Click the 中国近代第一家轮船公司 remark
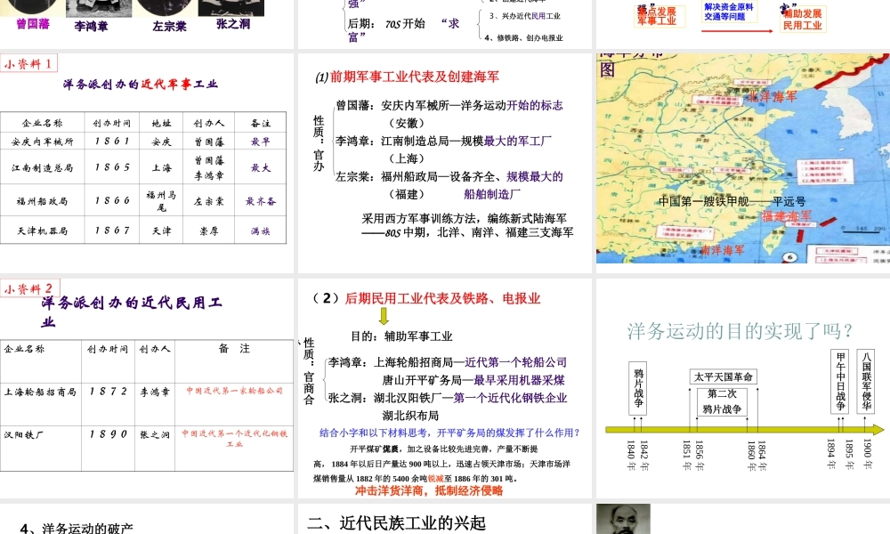Viewport: 890px width, 534px height. click(234, 391)
